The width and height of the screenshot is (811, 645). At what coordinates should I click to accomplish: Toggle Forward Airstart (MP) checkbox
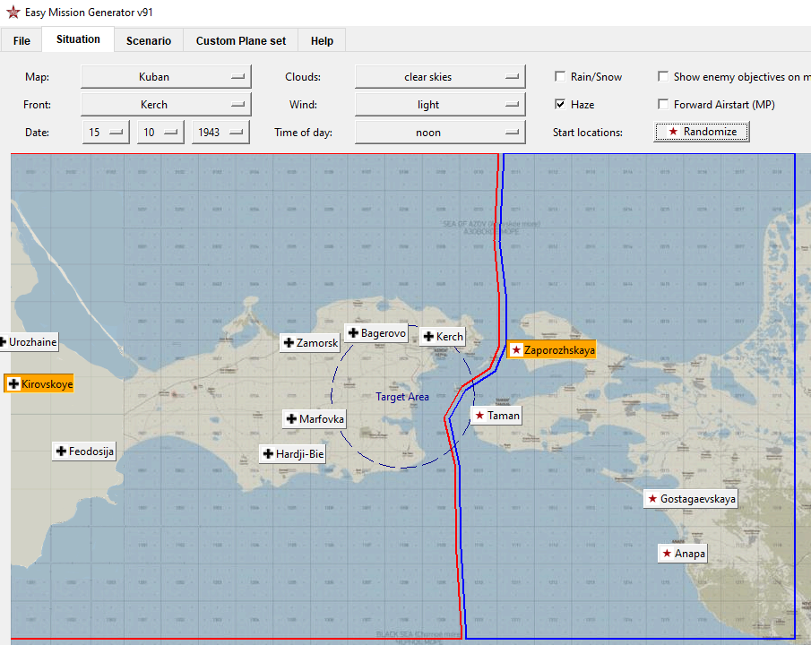pos(664,105)
